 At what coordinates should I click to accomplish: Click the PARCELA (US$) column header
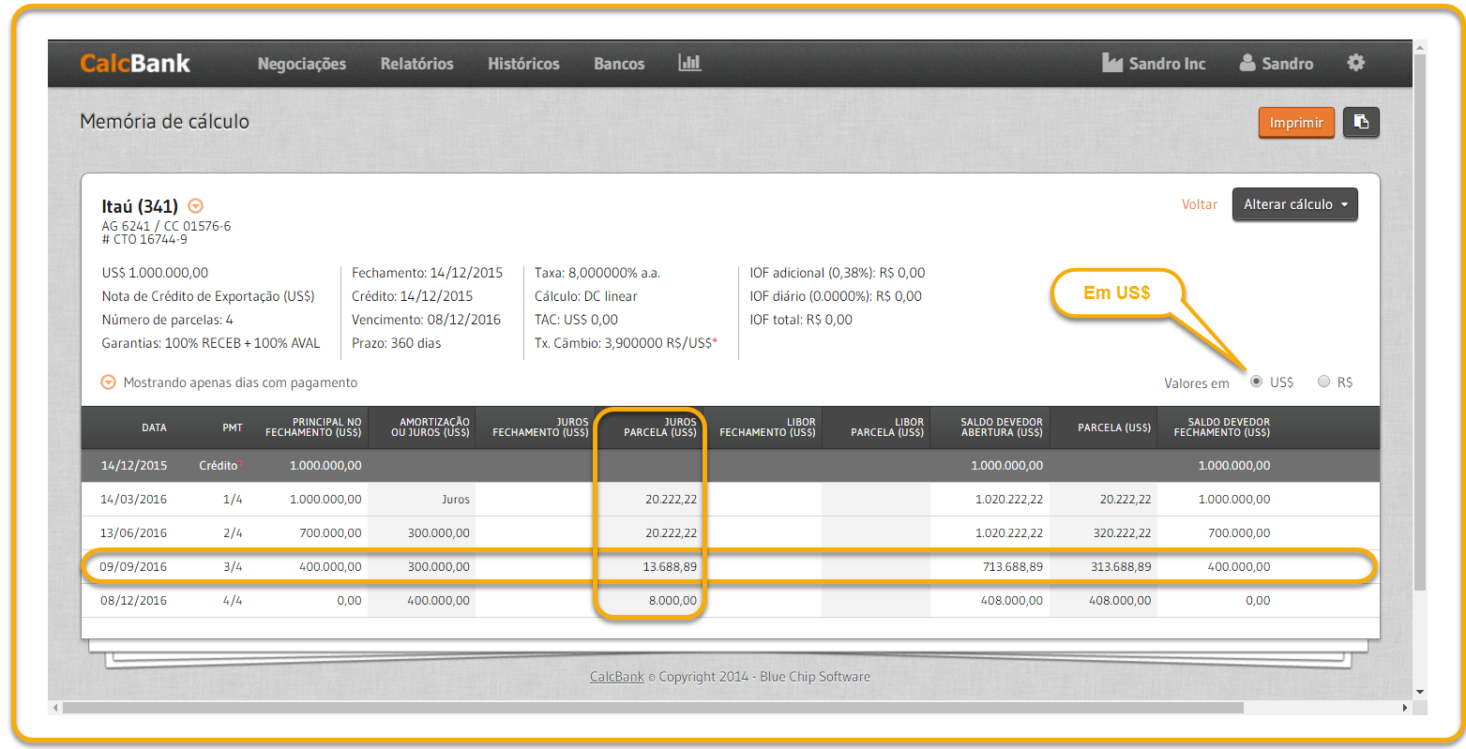1114,427
